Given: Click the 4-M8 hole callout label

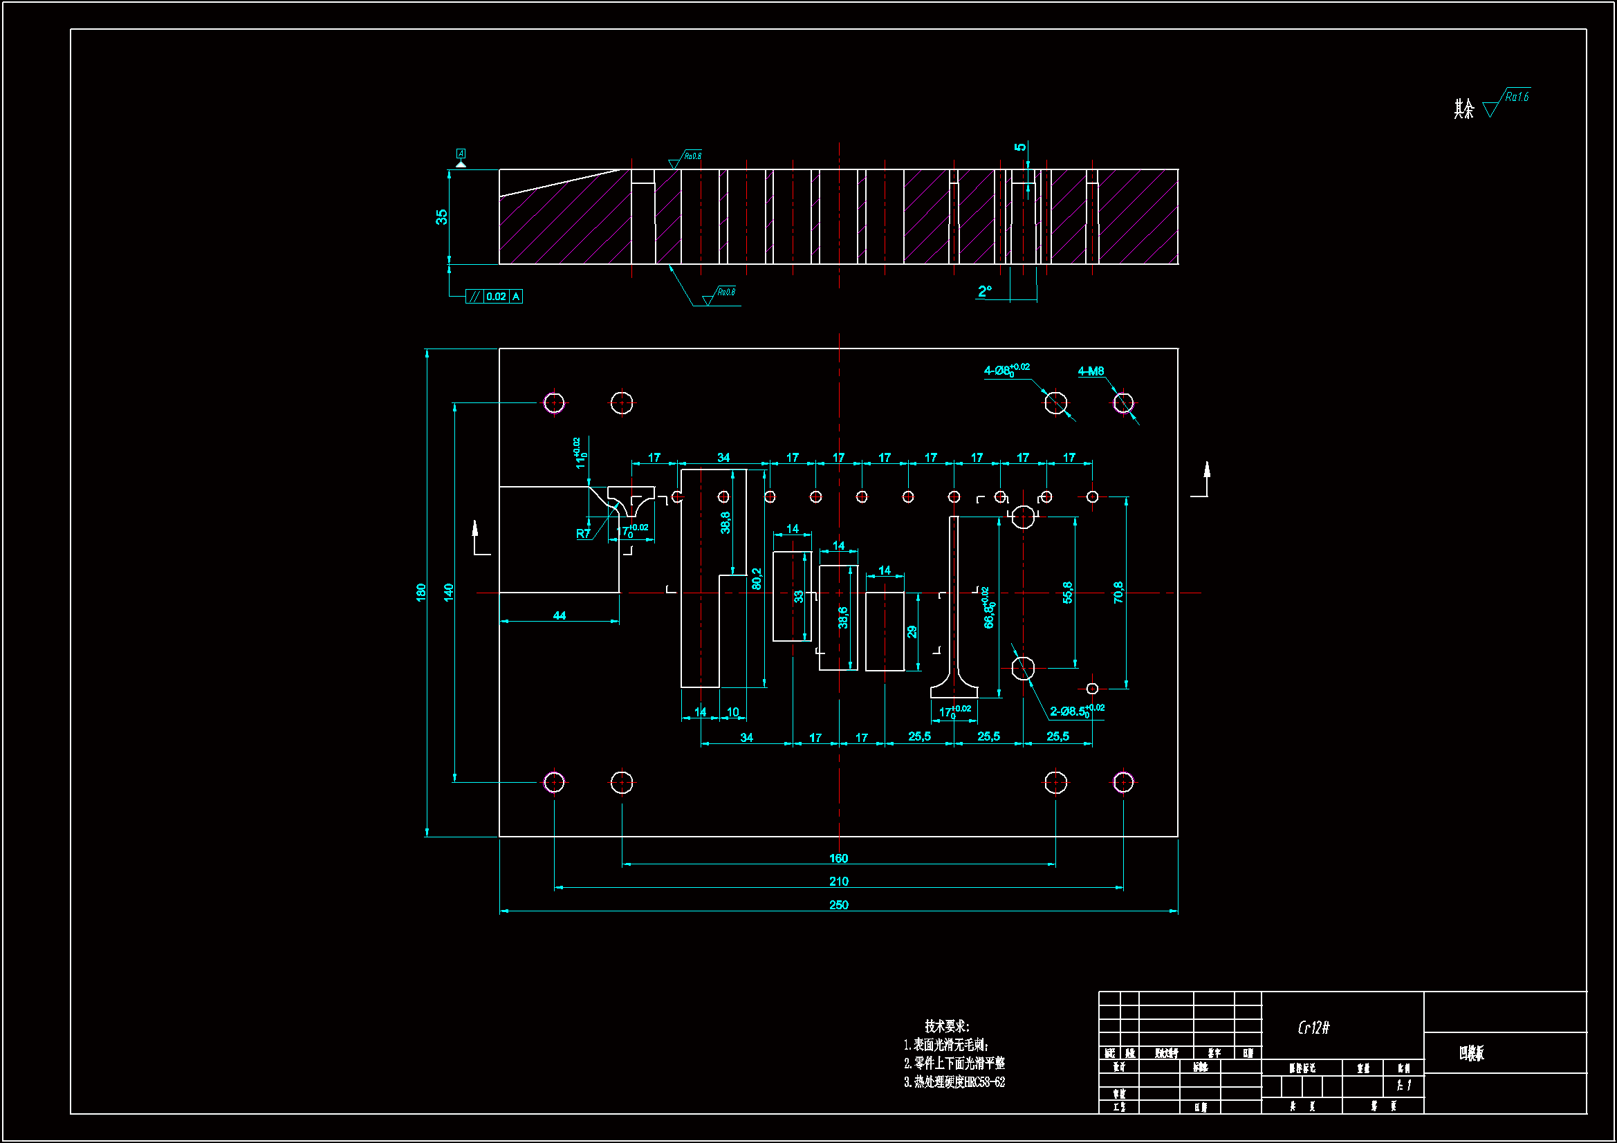Looking at the screenshot, I should pos(1091,371).
